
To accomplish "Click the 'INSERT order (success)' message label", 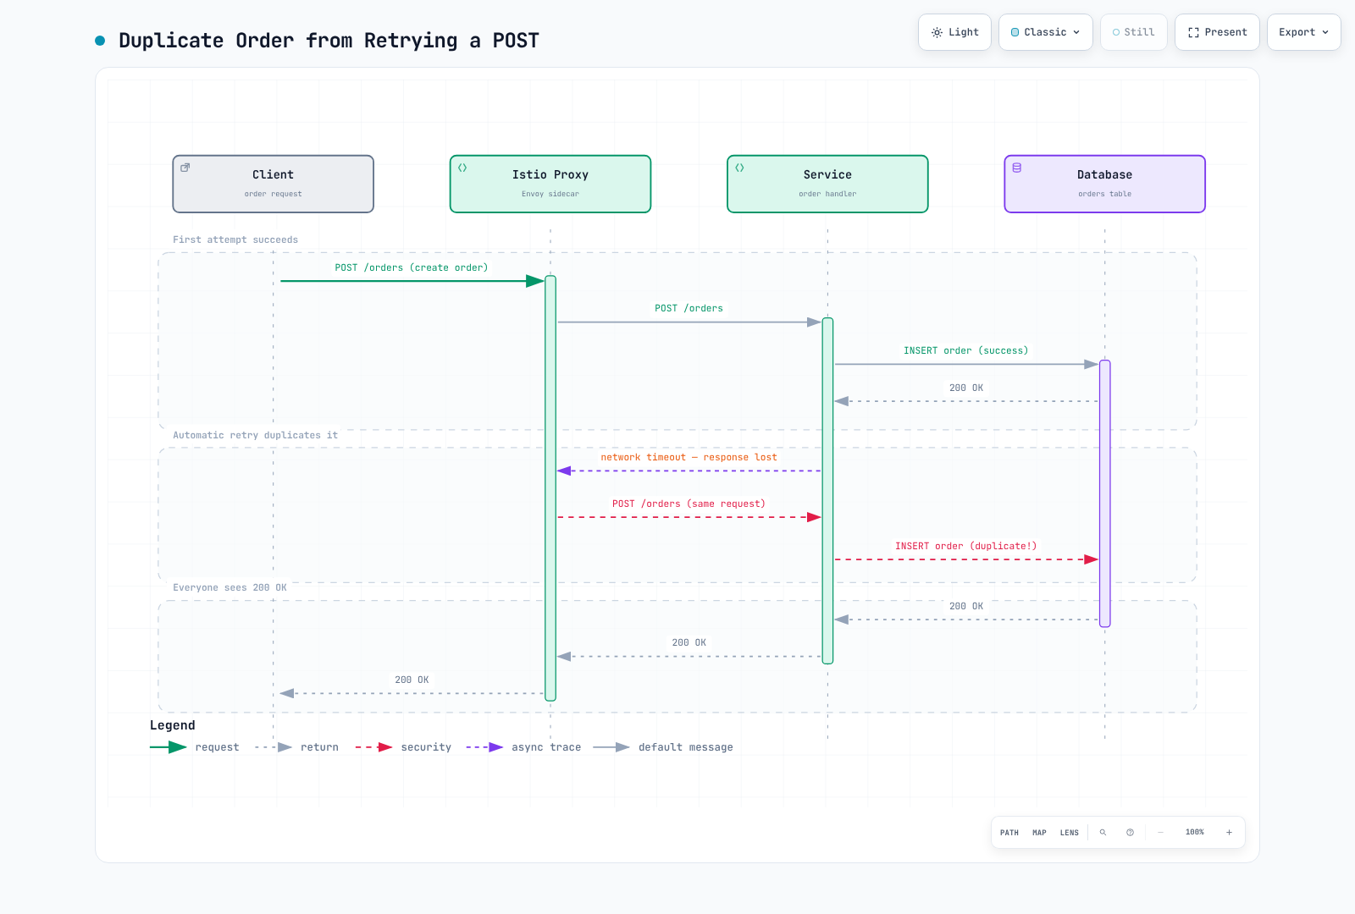I will 965,350.
